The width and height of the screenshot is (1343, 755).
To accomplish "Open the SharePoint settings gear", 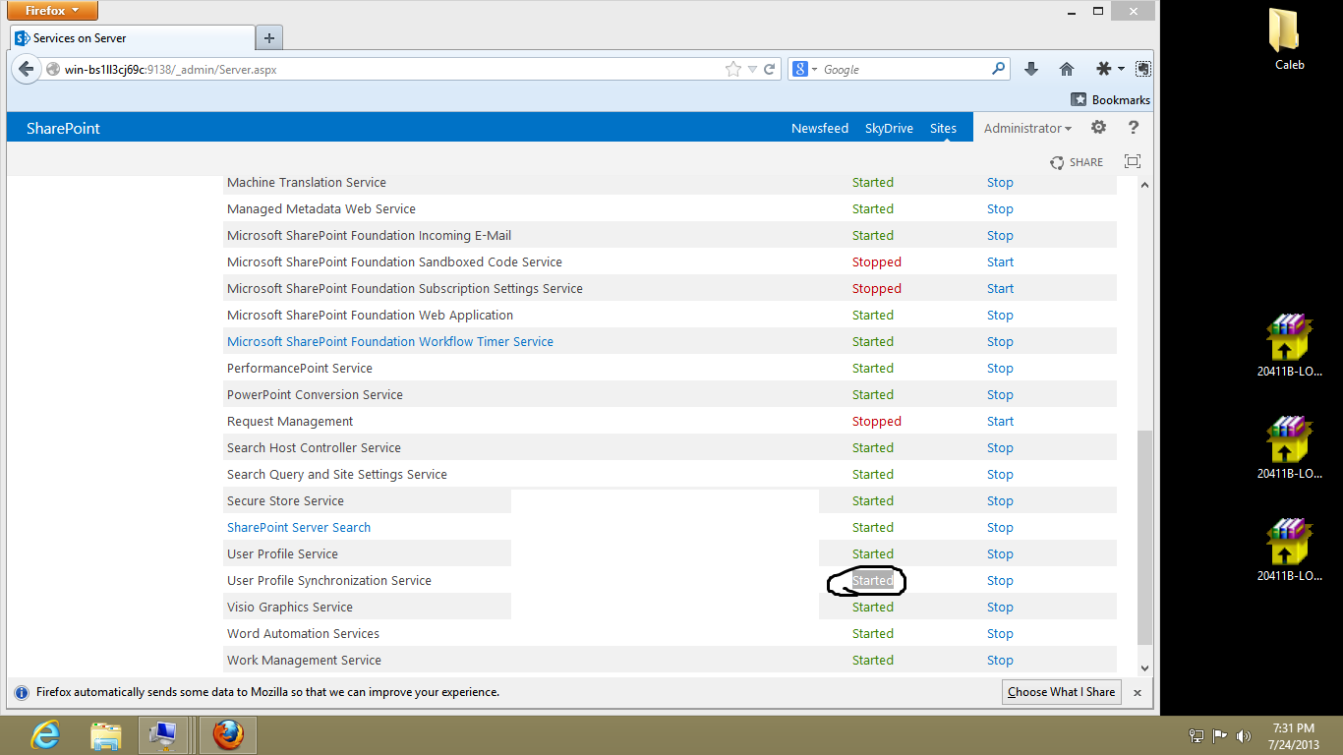I will click(x=1099, y=128).
